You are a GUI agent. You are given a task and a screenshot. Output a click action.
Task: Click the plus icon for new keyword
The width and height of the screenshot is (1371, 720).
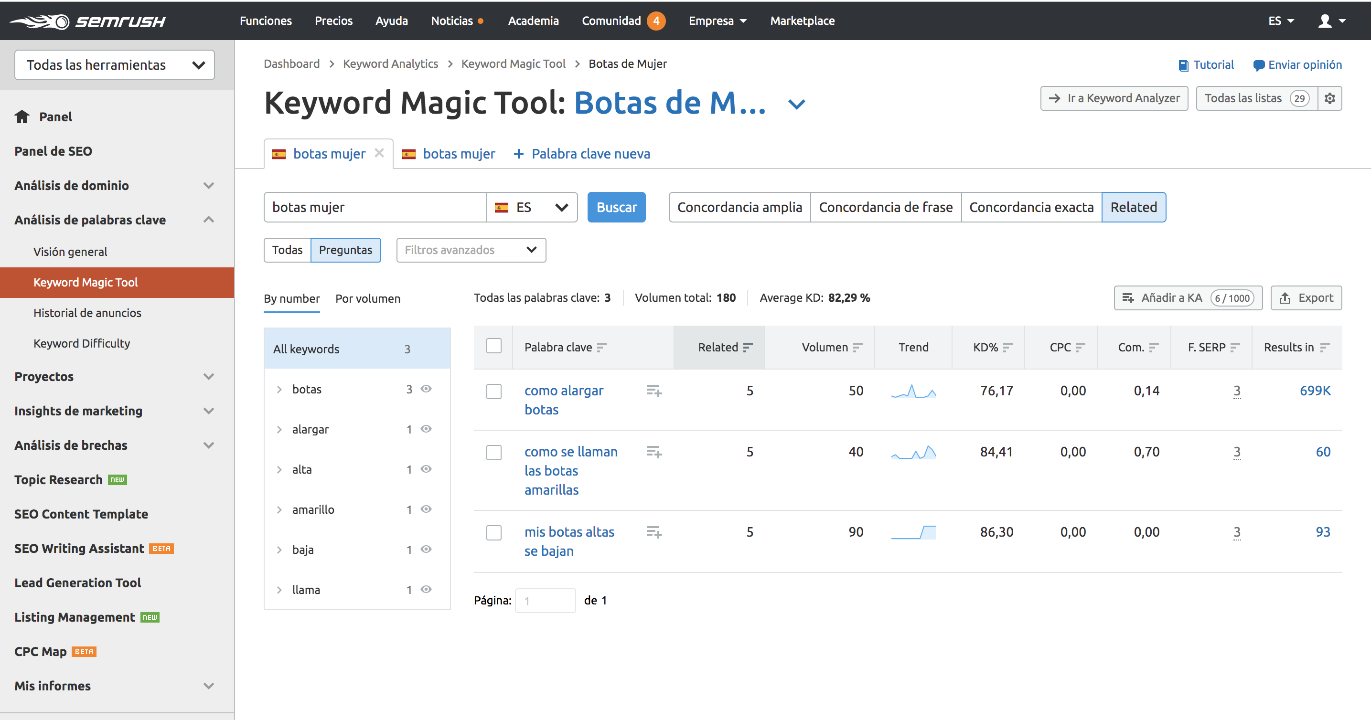tap(518, 154)
